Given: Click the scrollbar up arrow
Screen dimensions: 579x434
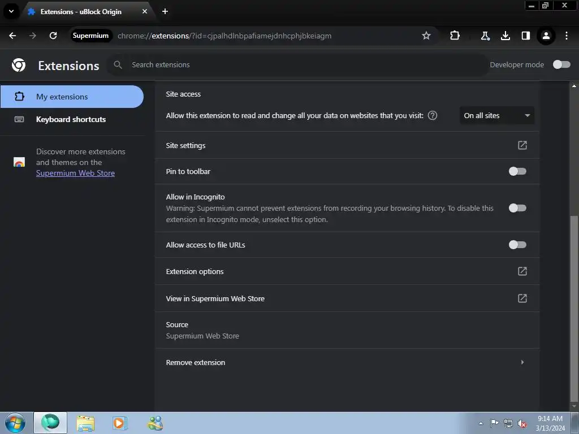Looking at the screenshot, I should pos(574,86).
